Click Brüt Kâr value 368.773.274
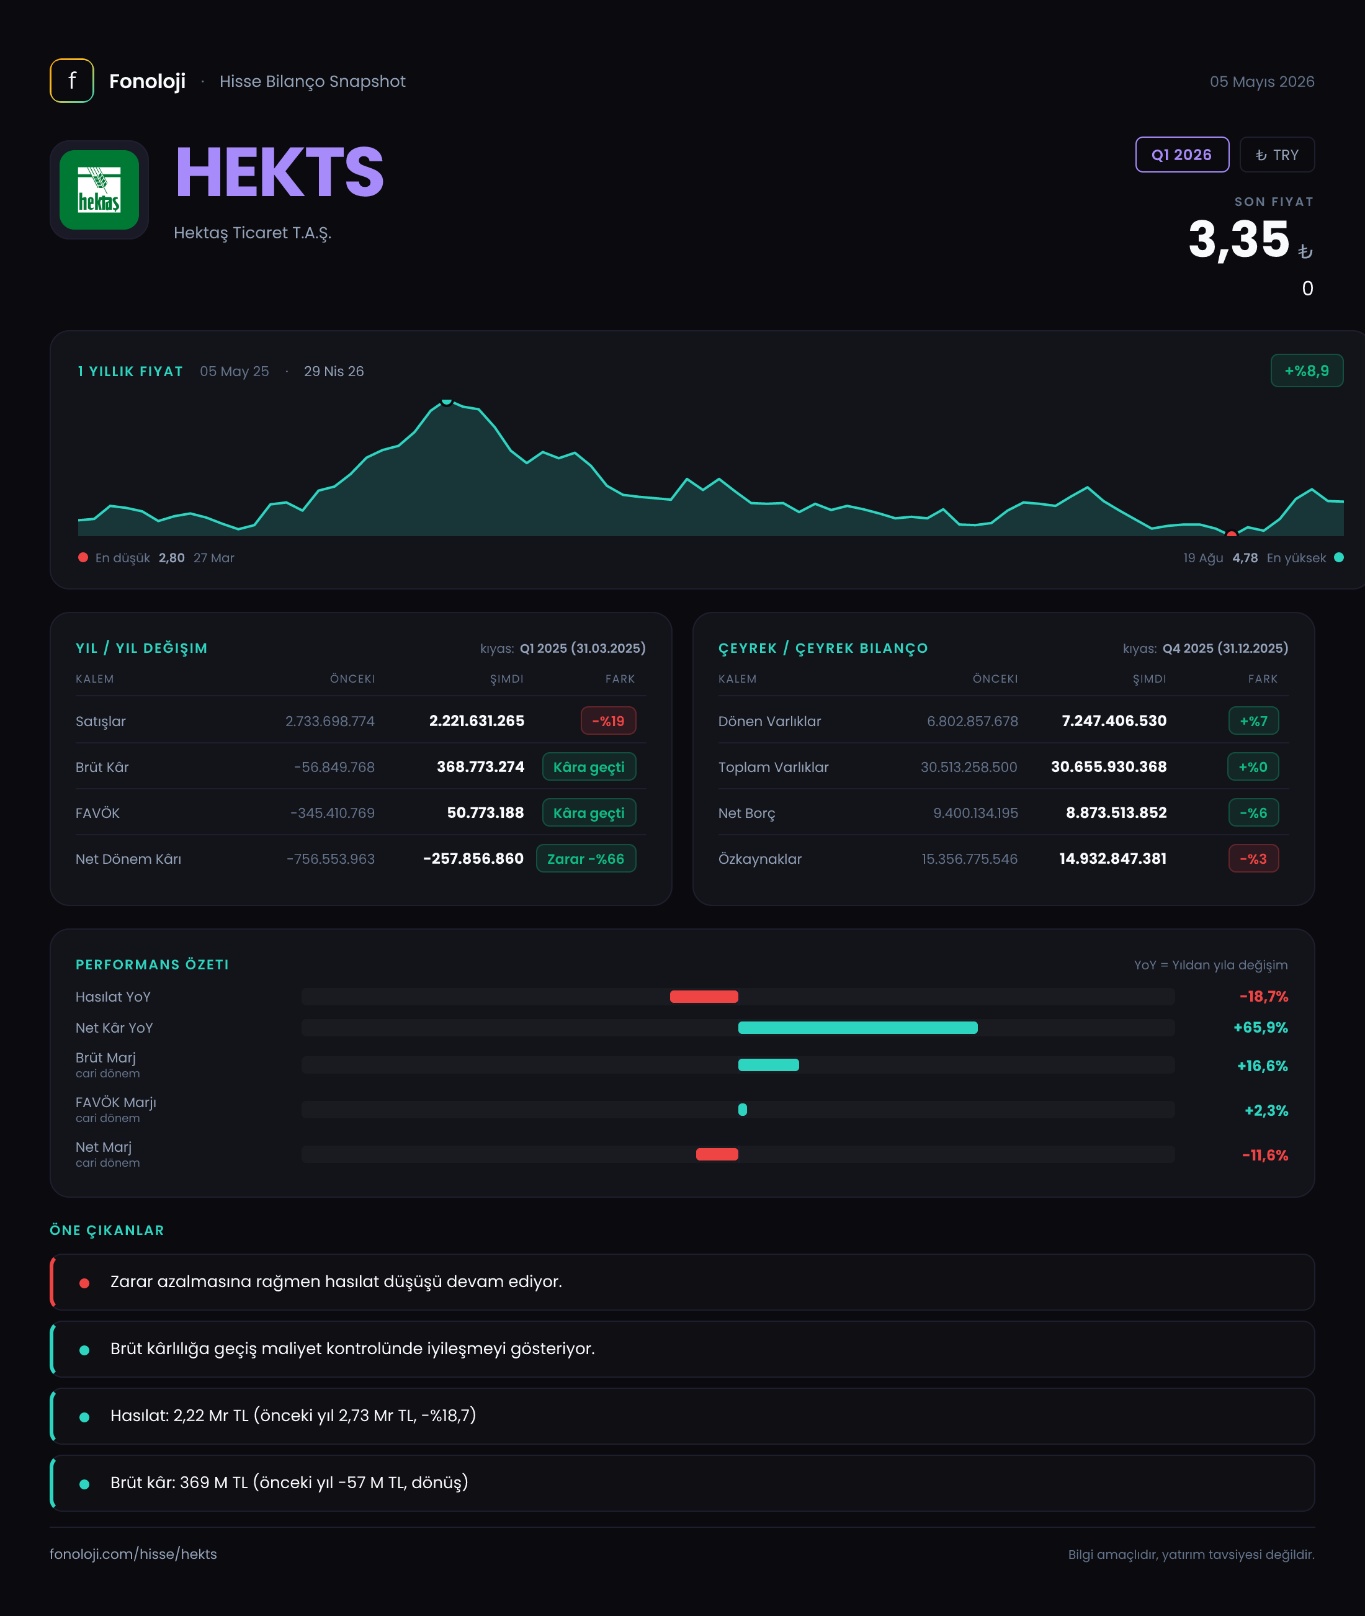 (x=480, y=767)
